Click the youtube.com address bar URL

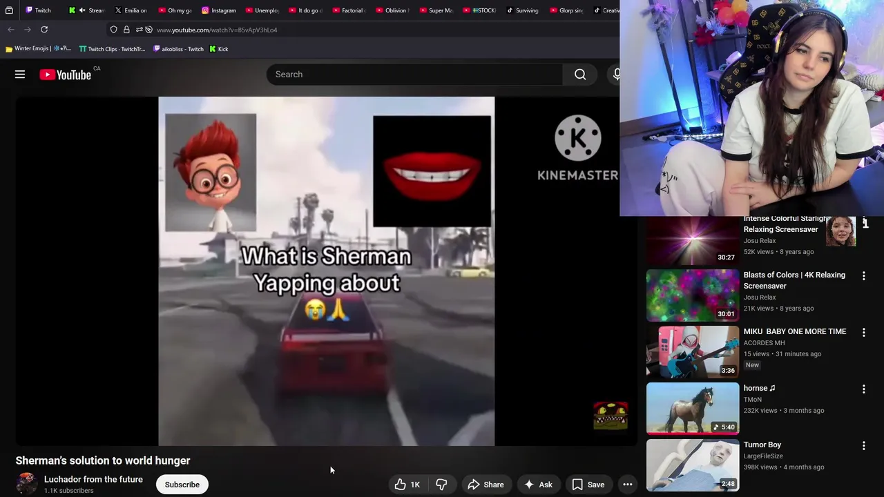(x=217, y=30)
